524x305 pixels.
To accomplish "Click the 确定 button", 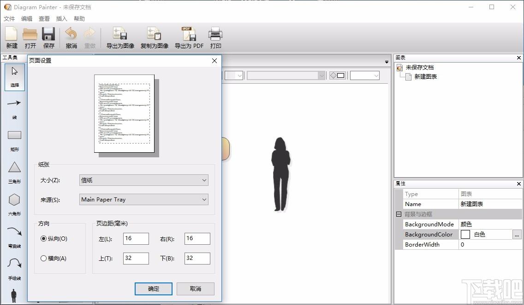I will click(x=154, y=289).
